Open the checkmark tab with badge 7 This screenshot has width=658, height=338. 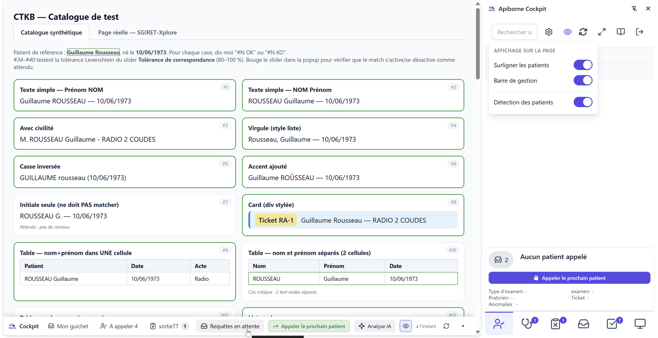click(613, 324)
